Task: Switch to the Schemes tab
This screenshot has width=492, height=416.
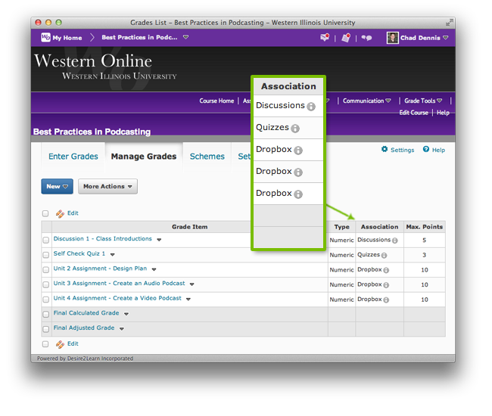Action: [x=207, y=157]
